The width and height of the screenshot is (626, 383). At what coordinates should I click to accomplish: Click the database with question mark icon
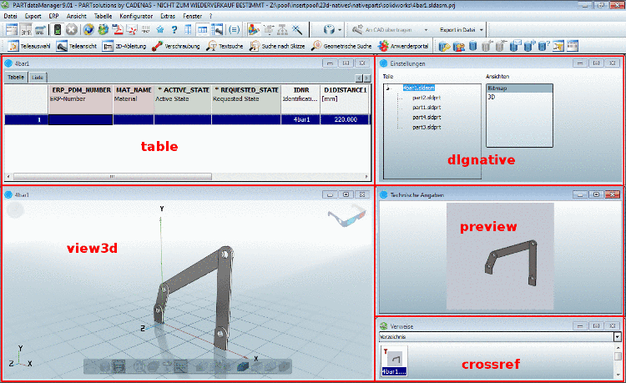543,46
